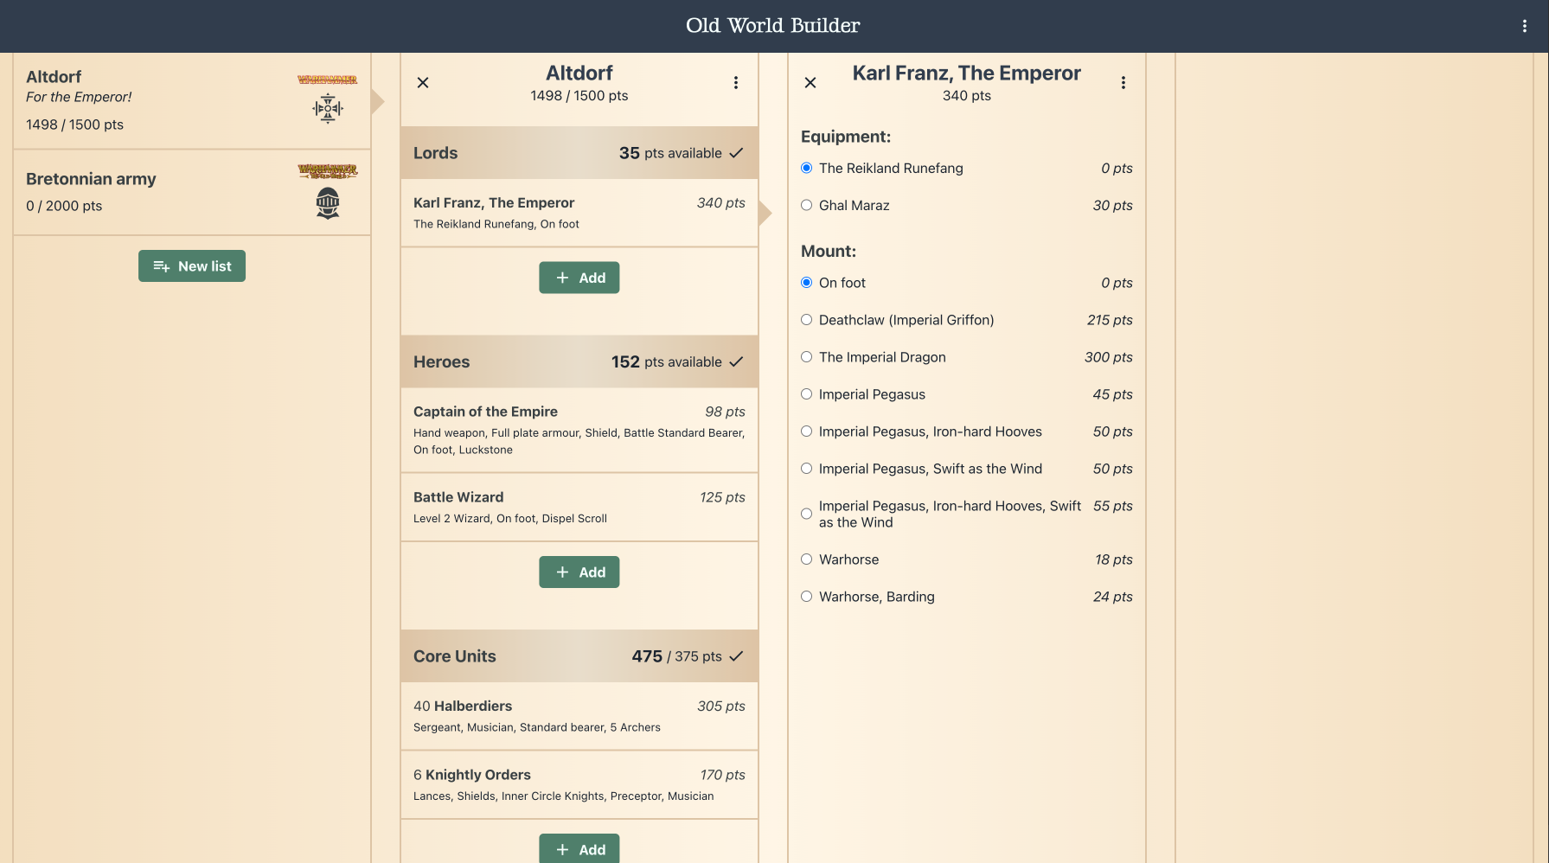
Task: Click the 340 pts value under Karl Franz title
Action: point(967,96)
